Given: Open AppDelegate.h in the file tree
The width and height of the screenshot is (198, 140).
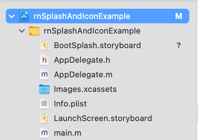Looking at the screenshot, I should tap(82, 60).
